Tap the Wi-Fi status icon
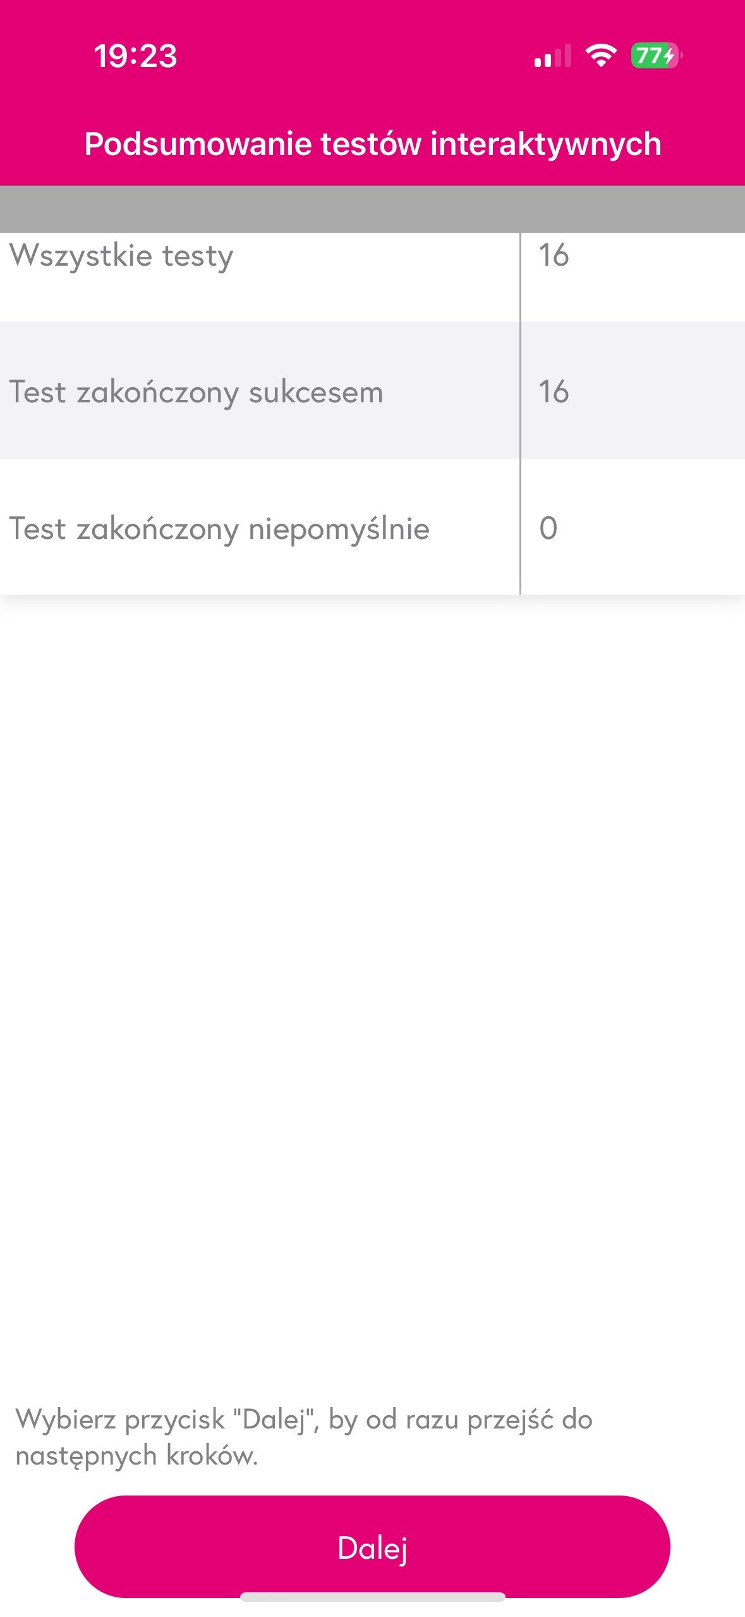Screen dimensions: 745x1617 (x=601, y=56)
